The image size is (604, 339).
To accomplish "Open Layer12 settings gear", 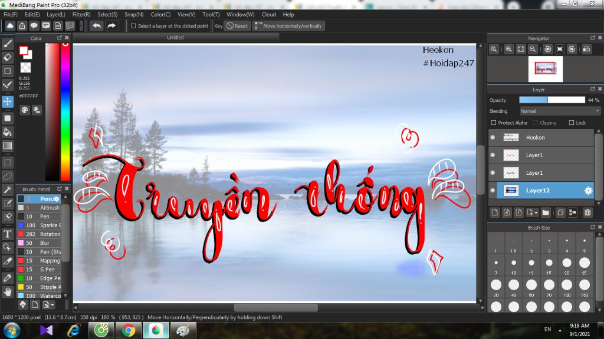I will click(x=588, y=191).
